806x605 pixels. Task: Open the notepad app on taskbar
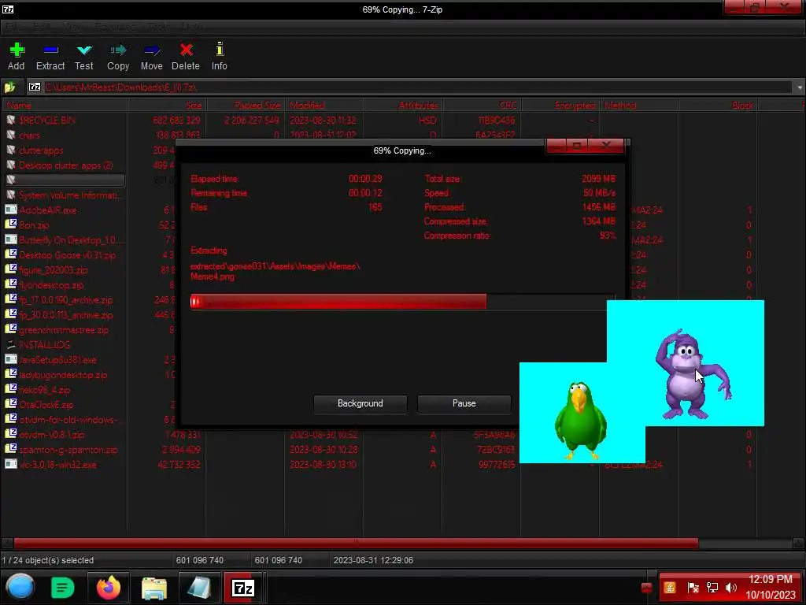click(199, 588)
